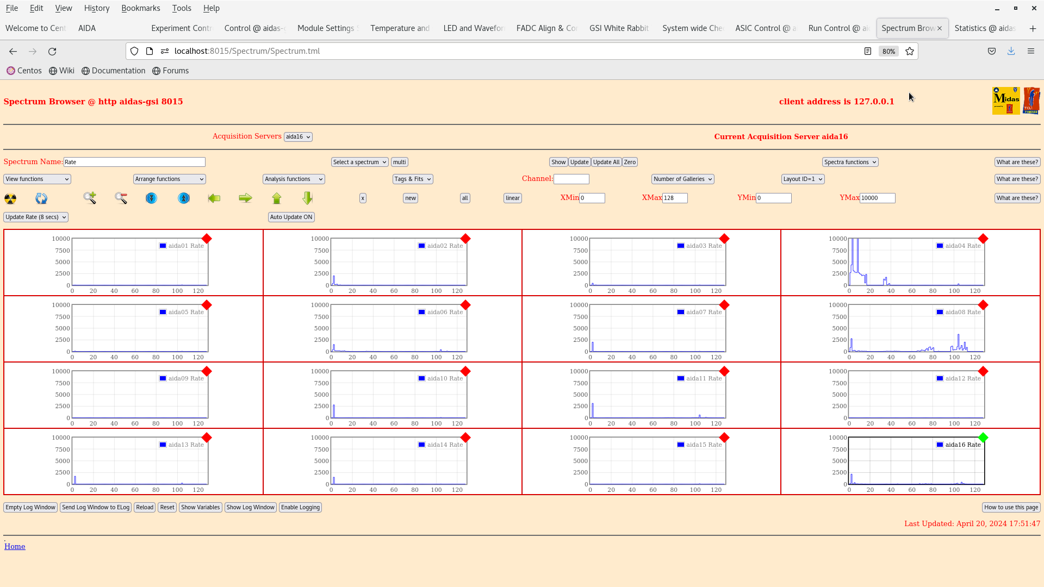Screen dimensions: 1044x587
Task: Click the green up arrow icon
Action: point(277,198)
